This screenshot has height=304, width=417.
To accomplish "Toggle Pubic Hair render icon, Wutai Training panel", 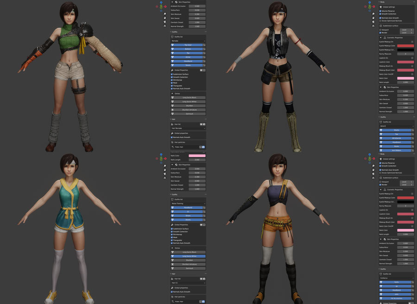I will click(x=203, y=302).
